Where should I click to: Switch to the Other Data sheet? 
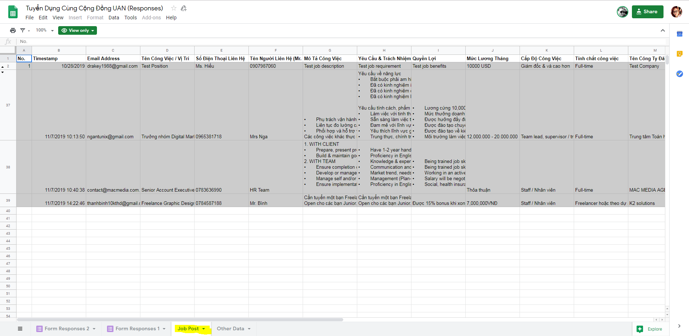click(x=231, y=328)
